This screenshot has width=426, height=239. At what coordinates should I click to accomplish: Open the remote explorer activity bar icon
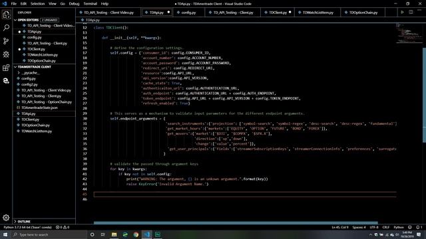[x=6, y=81]
